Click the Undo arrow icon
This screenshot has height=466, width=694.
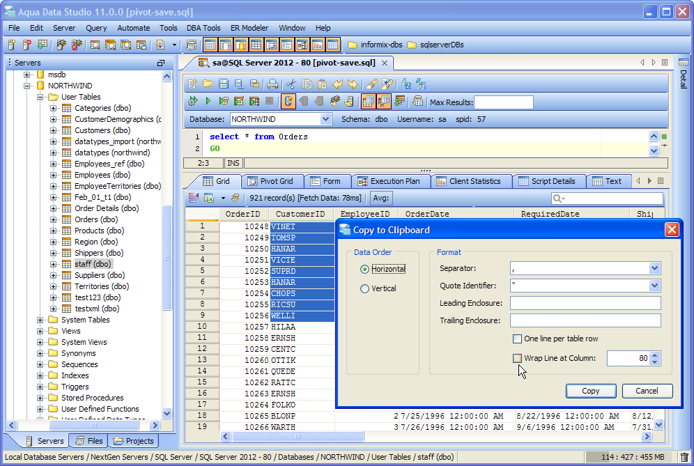[338, 84]
